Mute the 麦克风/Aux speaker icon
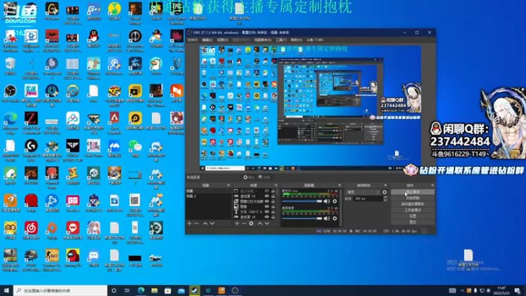Viewport: 526px width, 296px height. point(327,201)
